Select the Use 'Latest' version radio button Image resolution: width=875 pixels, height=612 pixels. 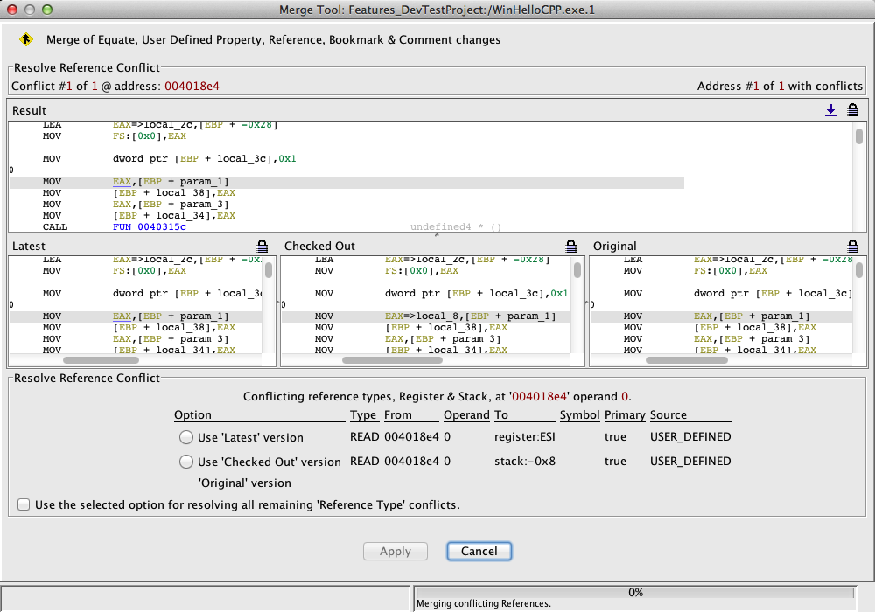[185, 437]
